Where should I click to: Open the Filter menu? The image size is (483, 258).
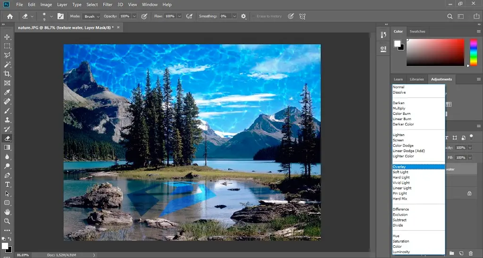click(x=108, y=5)
